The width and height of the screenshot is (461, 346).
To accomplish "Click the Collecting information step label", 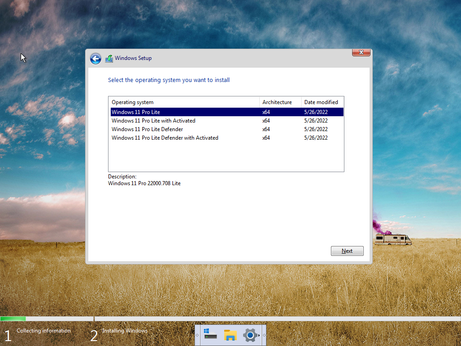I will tap(44, 331).
